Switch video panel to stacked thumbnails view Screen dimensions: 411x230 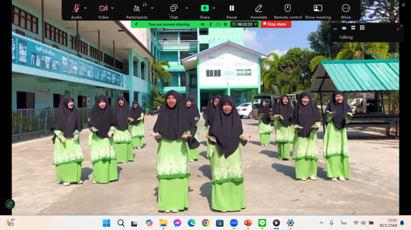coord(353,28)
